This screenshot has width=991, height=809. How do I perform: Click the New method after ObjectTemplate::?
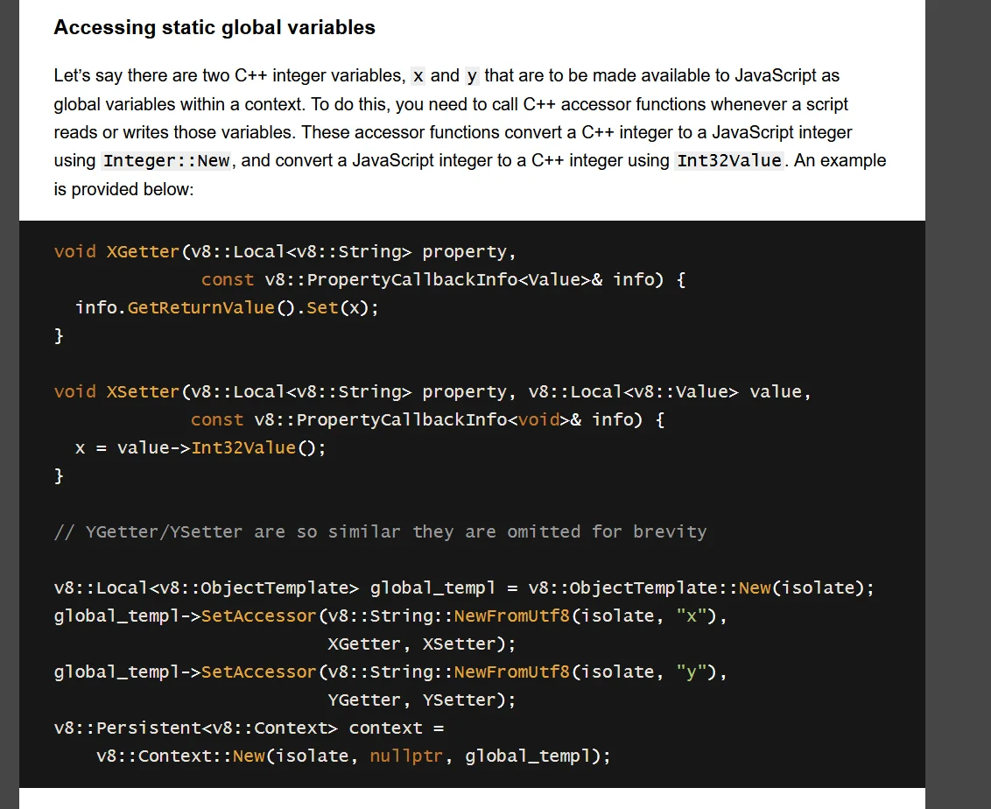click(755, 588)
